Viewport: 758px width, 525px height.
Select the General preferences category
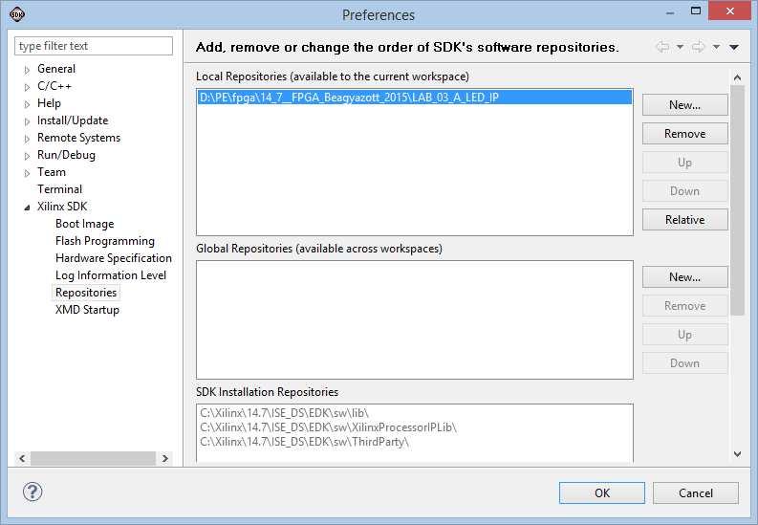pyautogui.click(x=56, y=69)
